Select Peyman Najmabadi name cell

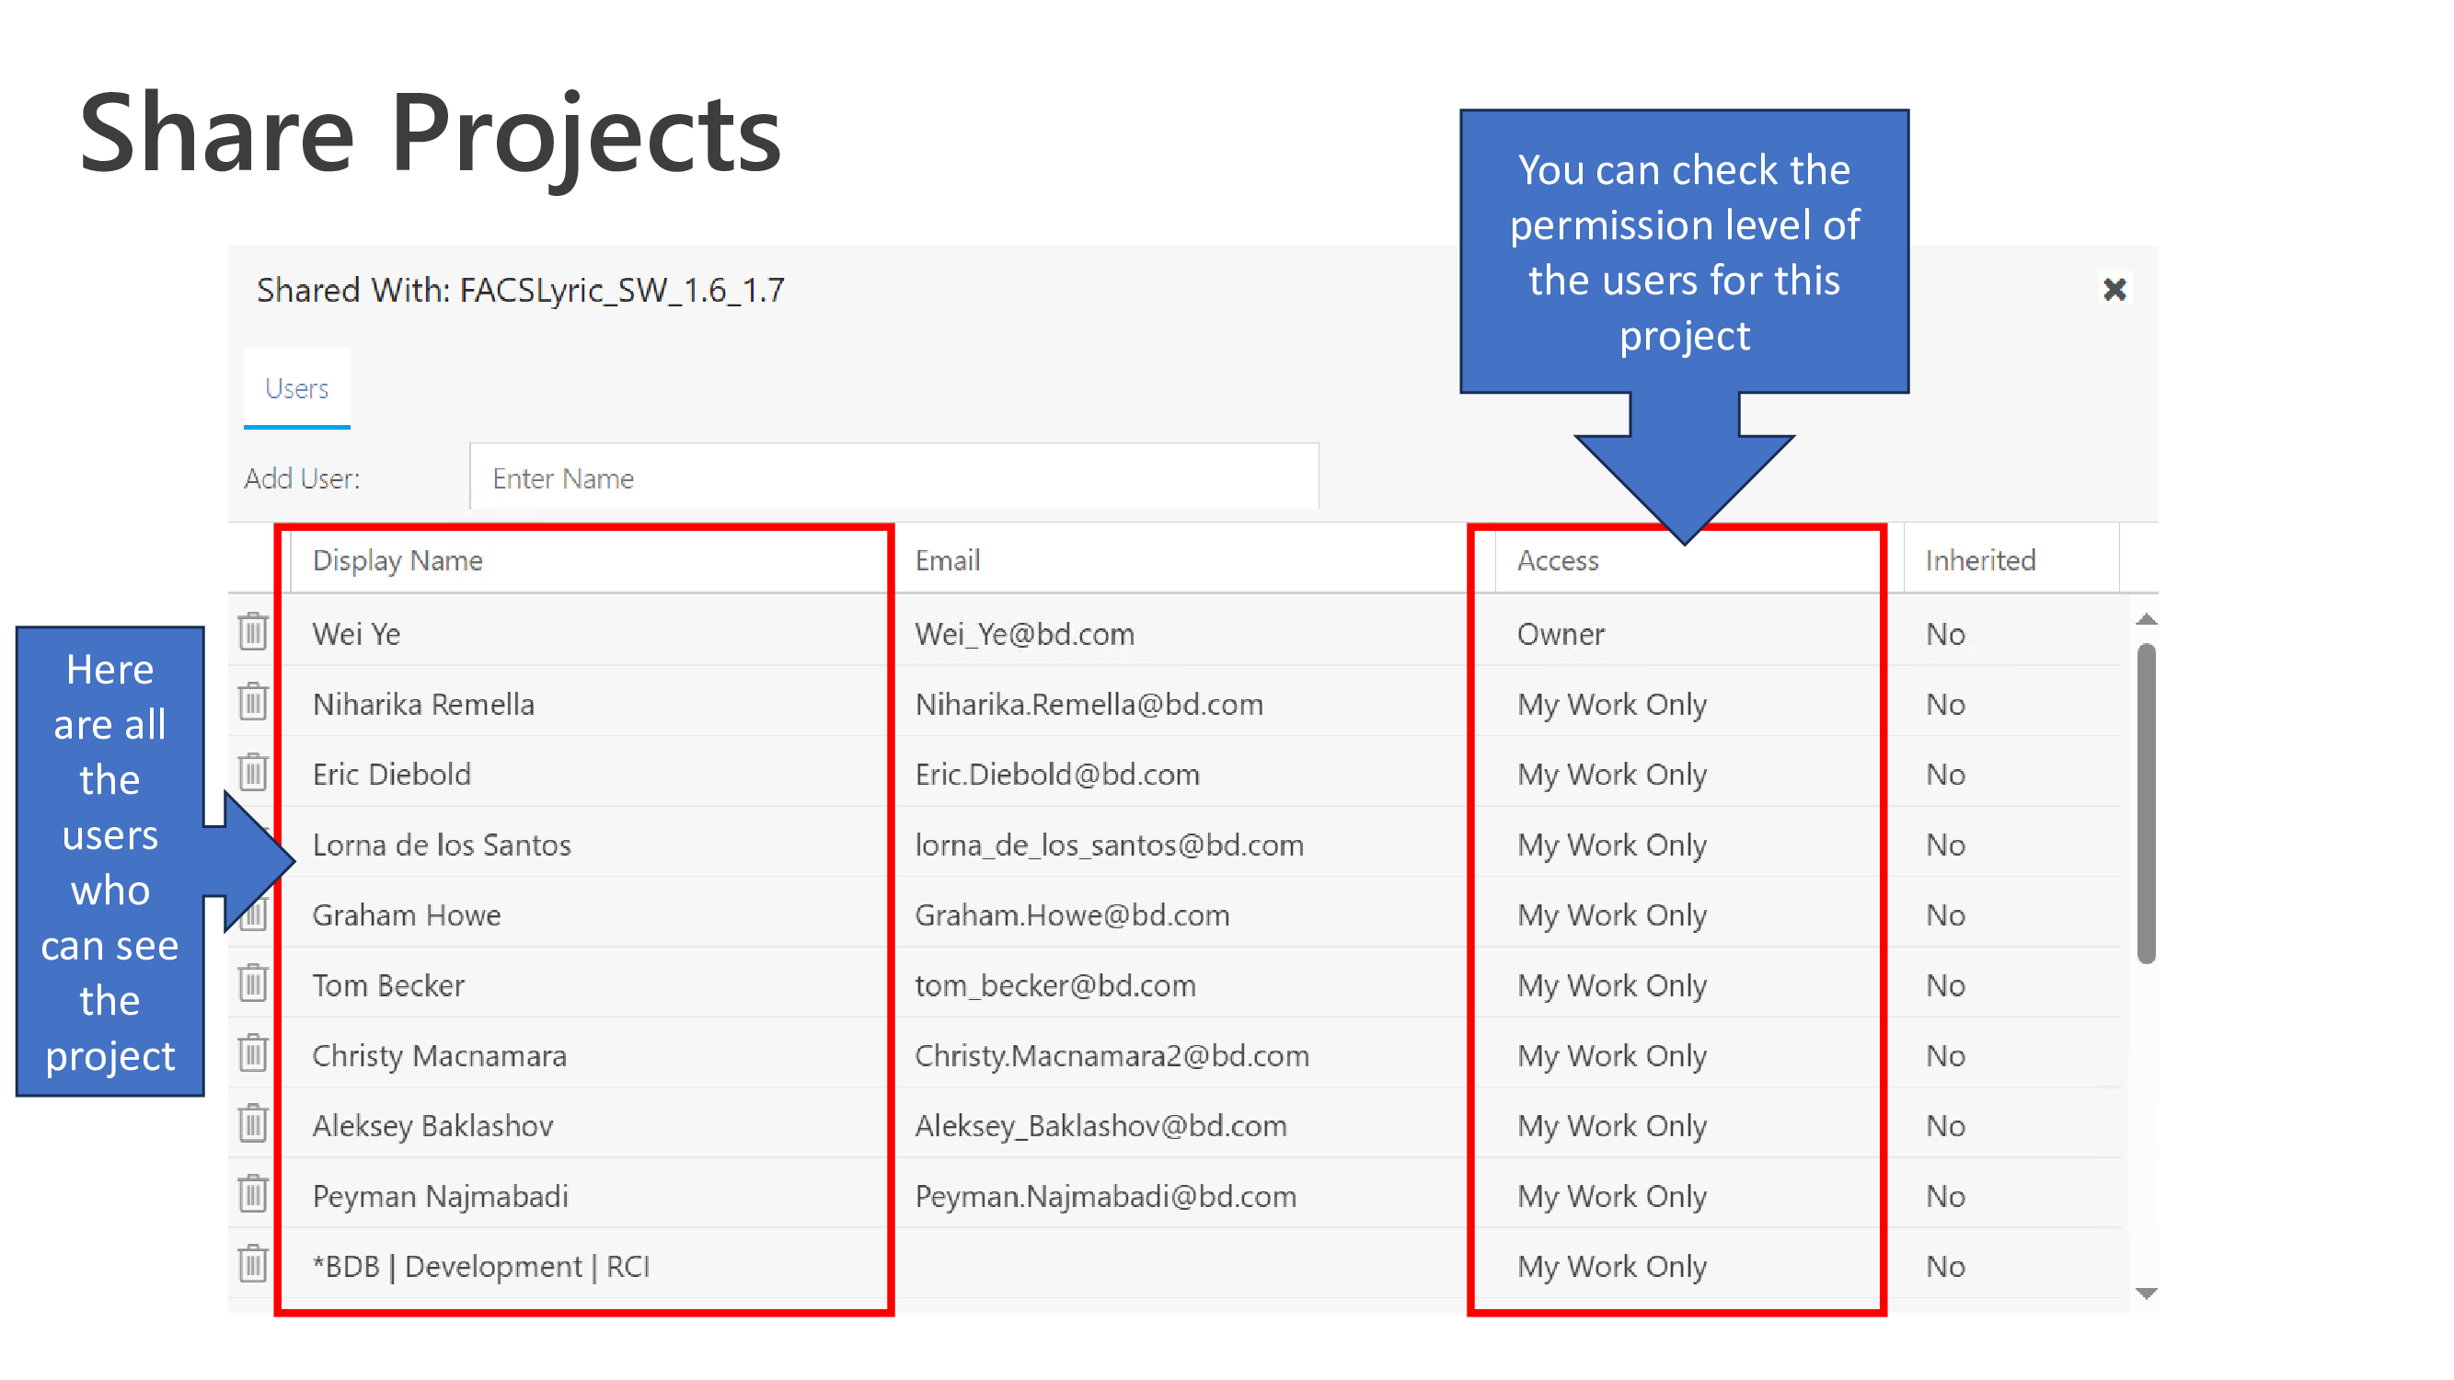point(440,1197)
